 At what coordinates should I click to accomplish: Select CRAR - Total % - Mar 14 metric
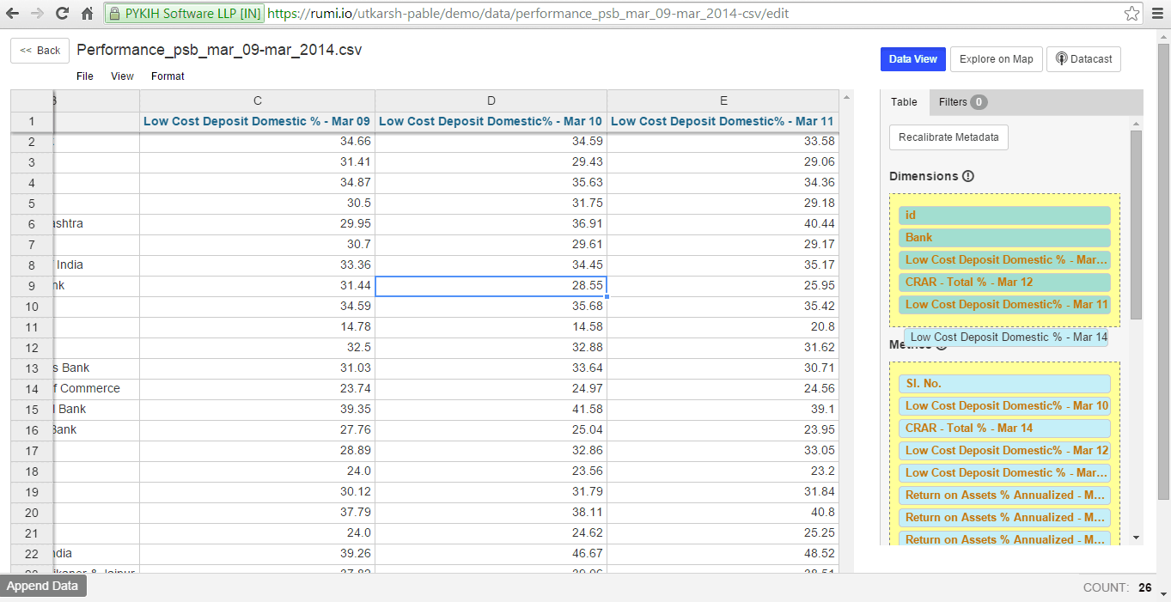(x=1004, y=429)
